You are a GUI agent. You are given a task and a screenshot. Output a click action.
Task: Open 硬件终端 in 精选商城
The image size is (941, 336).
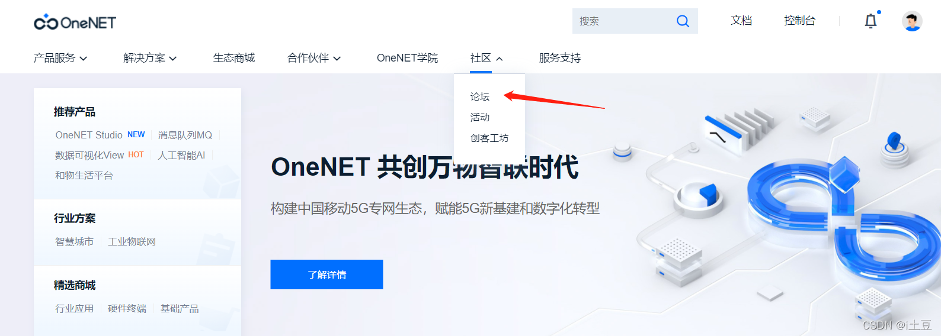click(x=127, y=308)
